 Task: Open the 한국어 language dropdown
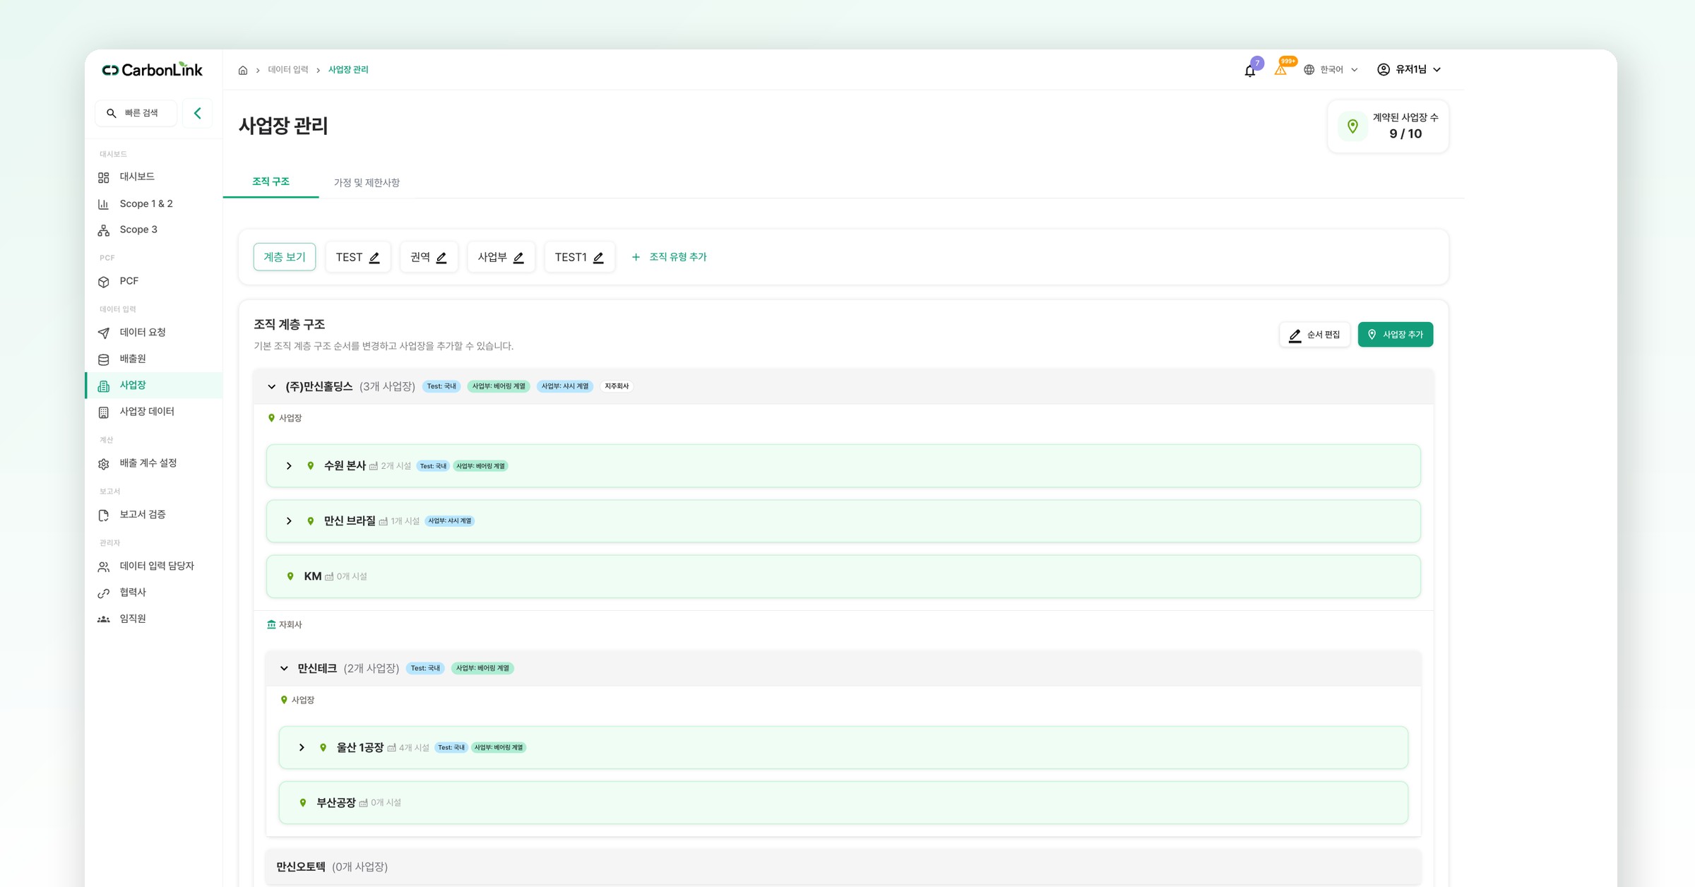1331,70
